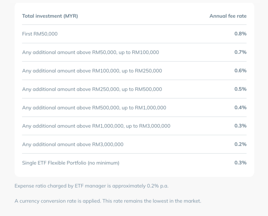268x216 pixels.
Task: Select the "above RM3,000,000" tier row
Action: pos(73,144)
